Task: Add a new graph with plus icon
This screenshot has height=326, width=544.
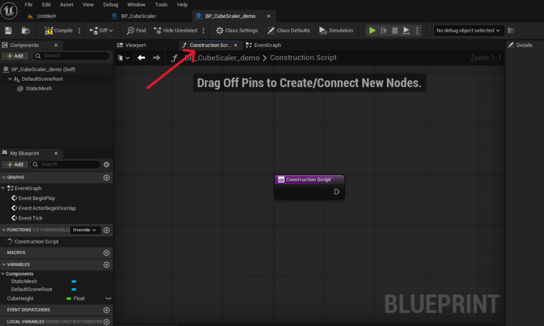Action: [106, 178]
